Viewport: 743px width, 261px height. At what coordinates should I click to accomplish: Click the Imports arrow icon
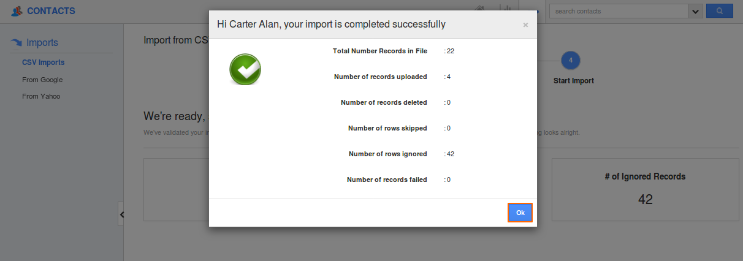17,43
